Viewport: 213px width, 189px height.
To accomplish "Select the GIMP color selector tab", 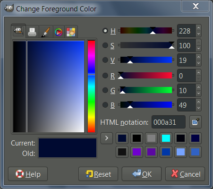I will point(18,31).
